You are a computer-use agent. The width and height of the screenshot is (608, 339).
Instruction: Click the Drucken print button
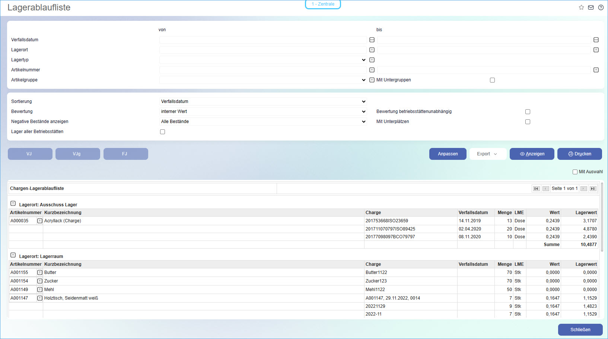pos(579,154)
